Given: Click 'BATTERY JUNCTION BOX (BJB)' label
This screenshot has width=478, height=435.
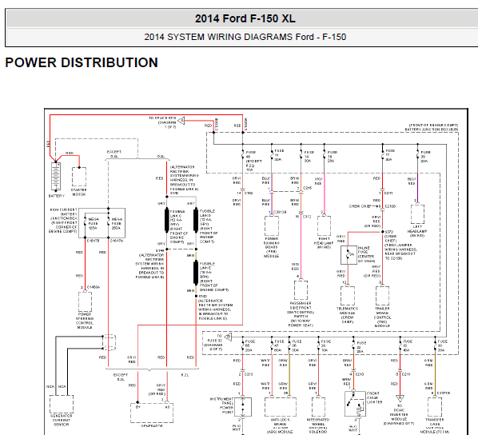Looking at the screenshot, I should point(432,130).
